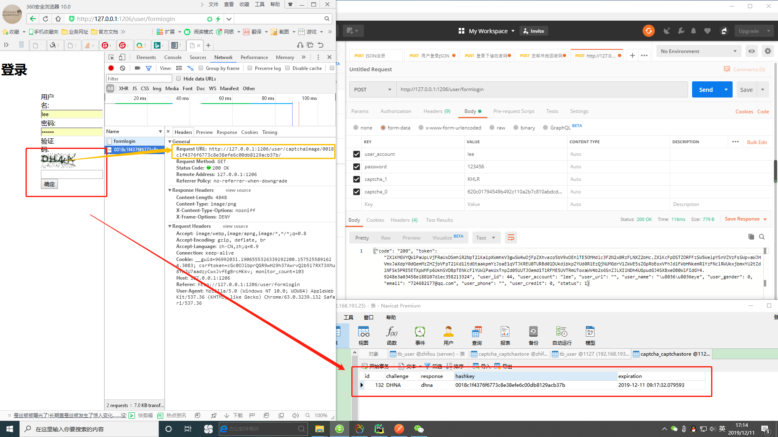The width and height of the screenshot is (778, 437).
Task: Click the environment quick-look eye icon
Action: [752, 51]
